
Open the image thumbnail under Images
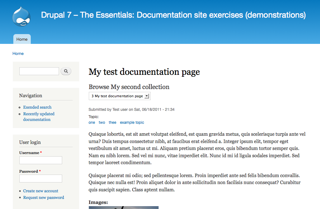pyautogui.click(x=123, y=207)
